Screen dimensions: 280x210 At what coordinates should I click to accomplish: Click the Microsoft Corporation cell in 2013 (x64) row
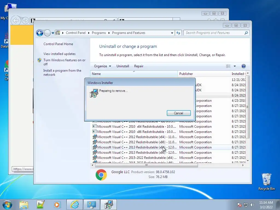pyautogui.click(x=195, y=147)
